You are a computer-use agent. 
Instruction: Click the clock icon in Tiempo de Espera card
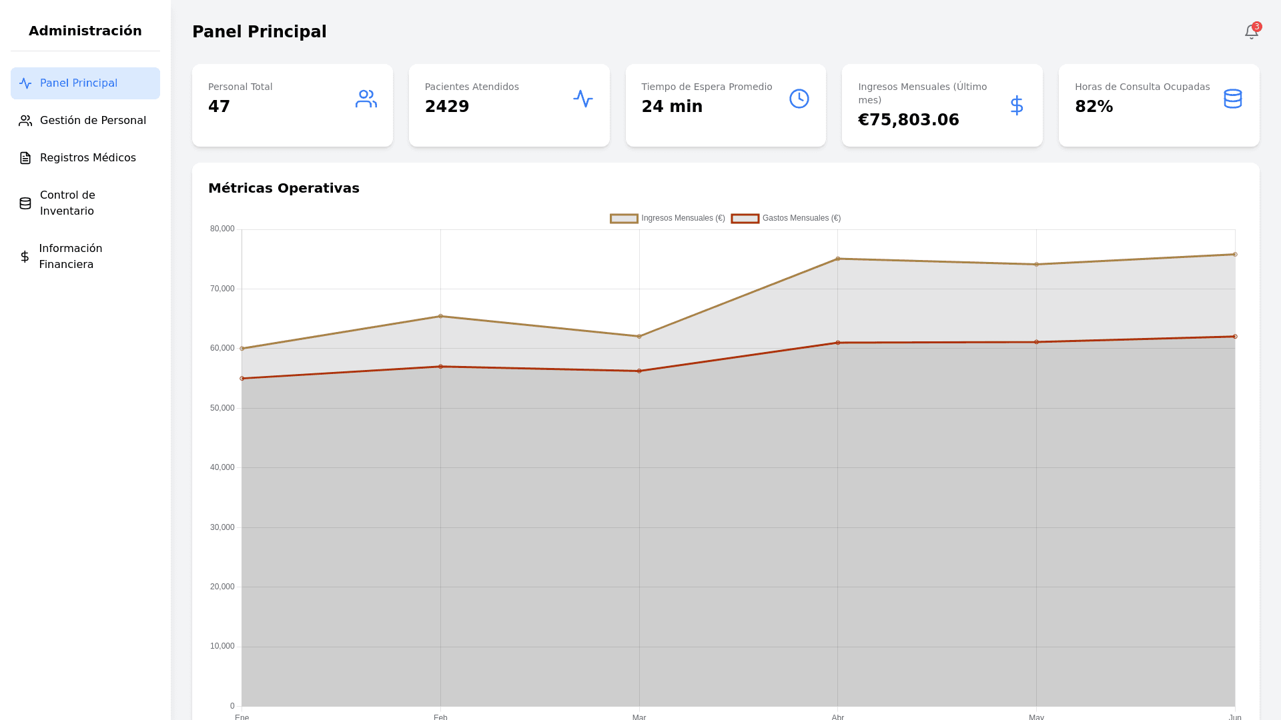[x=799, y=99]
